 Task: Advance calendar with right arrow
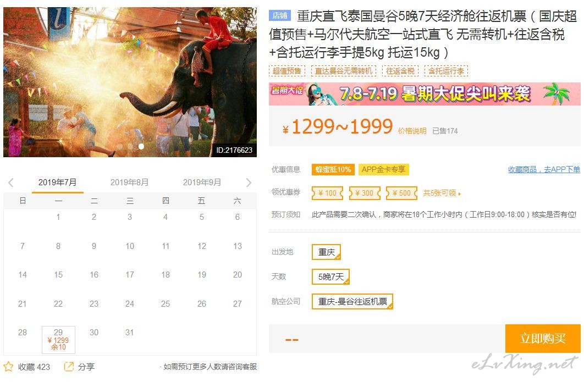(x=249, y=182)
